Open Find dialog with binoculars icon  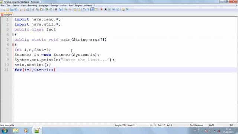pyautogui.click(x=56, y=9)
